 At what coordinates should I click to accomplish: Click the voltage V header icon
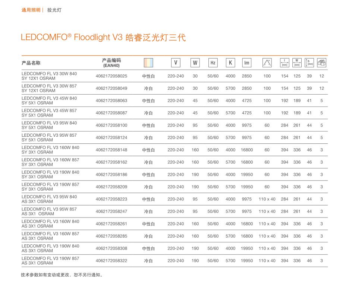(176, 63)
